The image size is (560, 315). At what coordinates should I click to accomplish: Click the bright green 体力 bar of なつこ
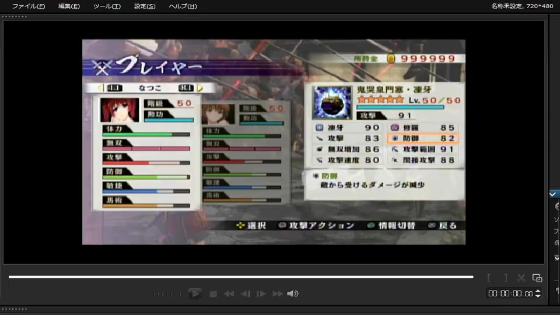tap(138, 135)
